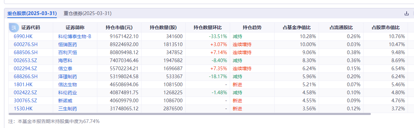The height and width of the screenshot is (128, 414).
Task: Click the 持仓趋势 column header
Action: click(x=252, y=28)
